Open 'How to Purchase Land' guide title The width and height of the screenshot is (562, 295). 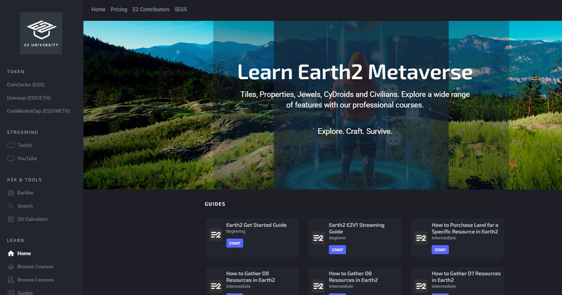465,229
